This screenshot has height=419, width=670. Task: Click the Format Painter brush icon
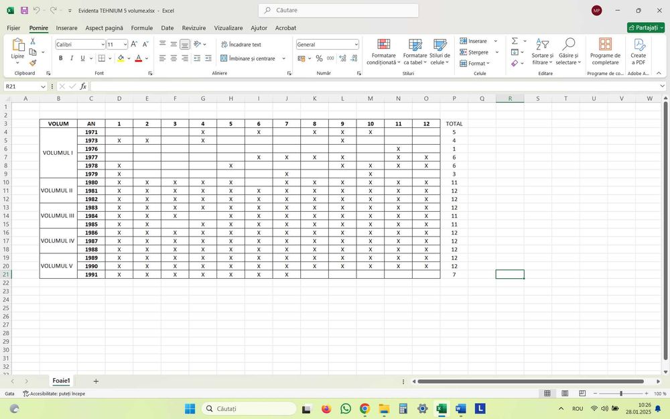pos(32,63)
